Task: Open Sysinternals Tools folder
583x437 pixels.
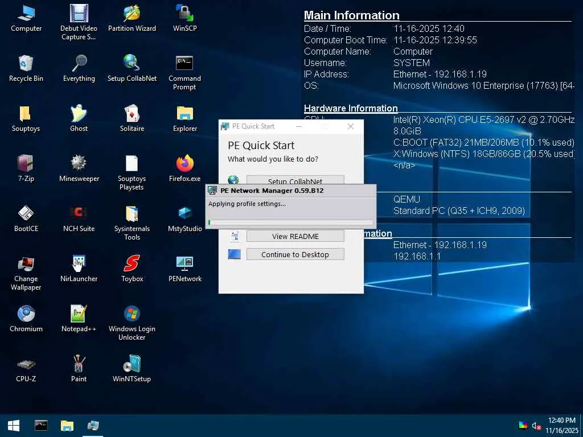Action: [x=132, y=223]
